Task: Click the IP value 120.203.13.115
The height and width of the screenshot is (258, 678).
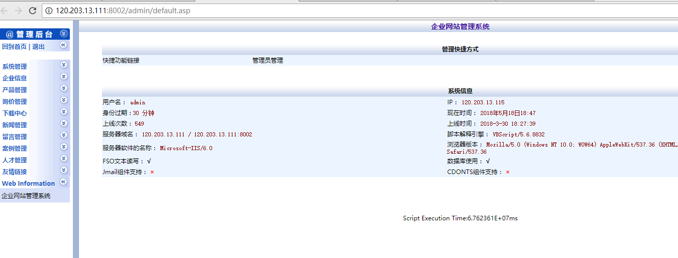Action: pos(483,102)
